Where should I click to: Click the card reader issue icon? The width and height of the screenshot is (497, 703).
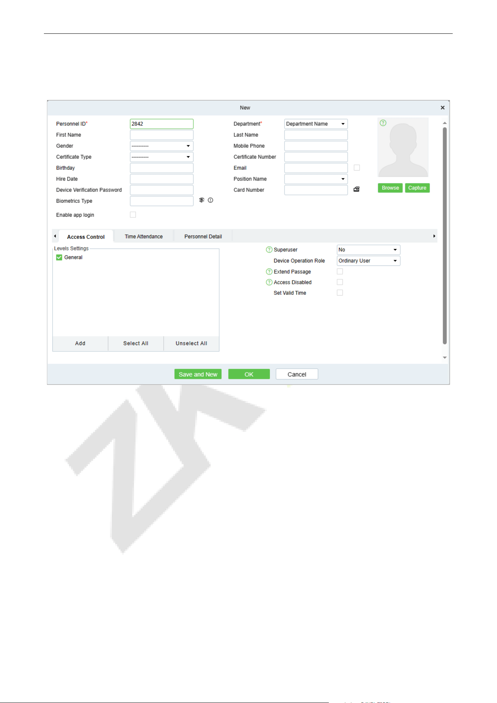click(x=357, y=189)
